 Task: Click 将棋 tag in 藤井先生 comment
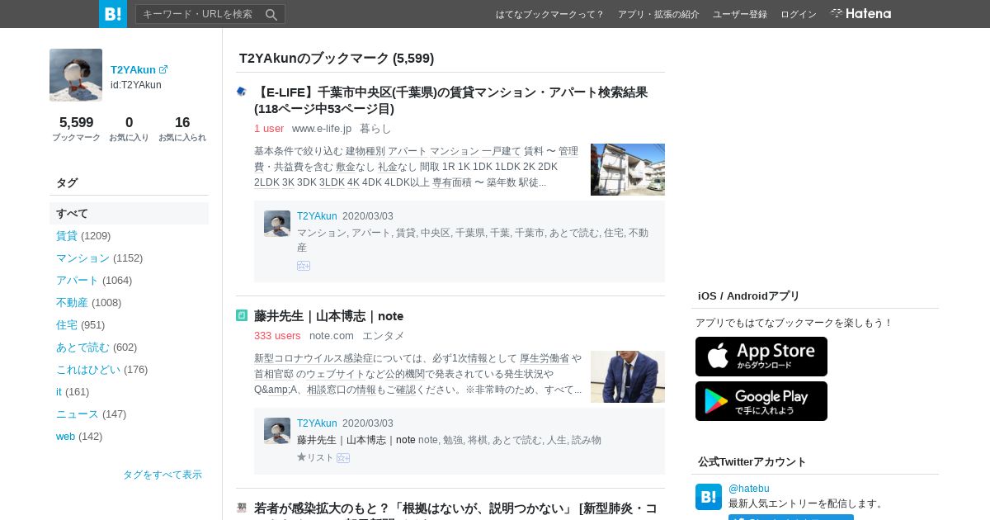click(477, 440)
